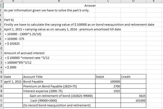Click cell '= $ 100000 *interest rate *3/12'
The height and width of the screenshot is (109, 163).
[x=27, y=58]
